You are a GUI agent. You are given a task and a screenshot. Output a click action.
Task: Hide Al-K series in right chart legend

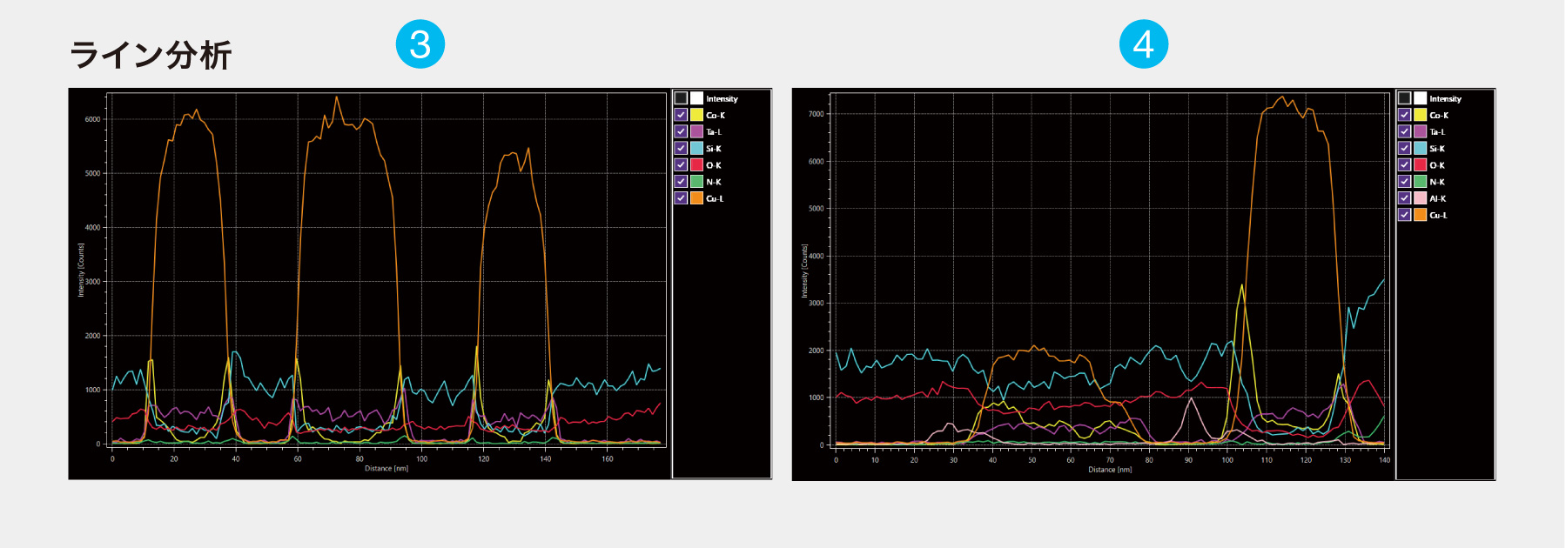[1404, 198]
